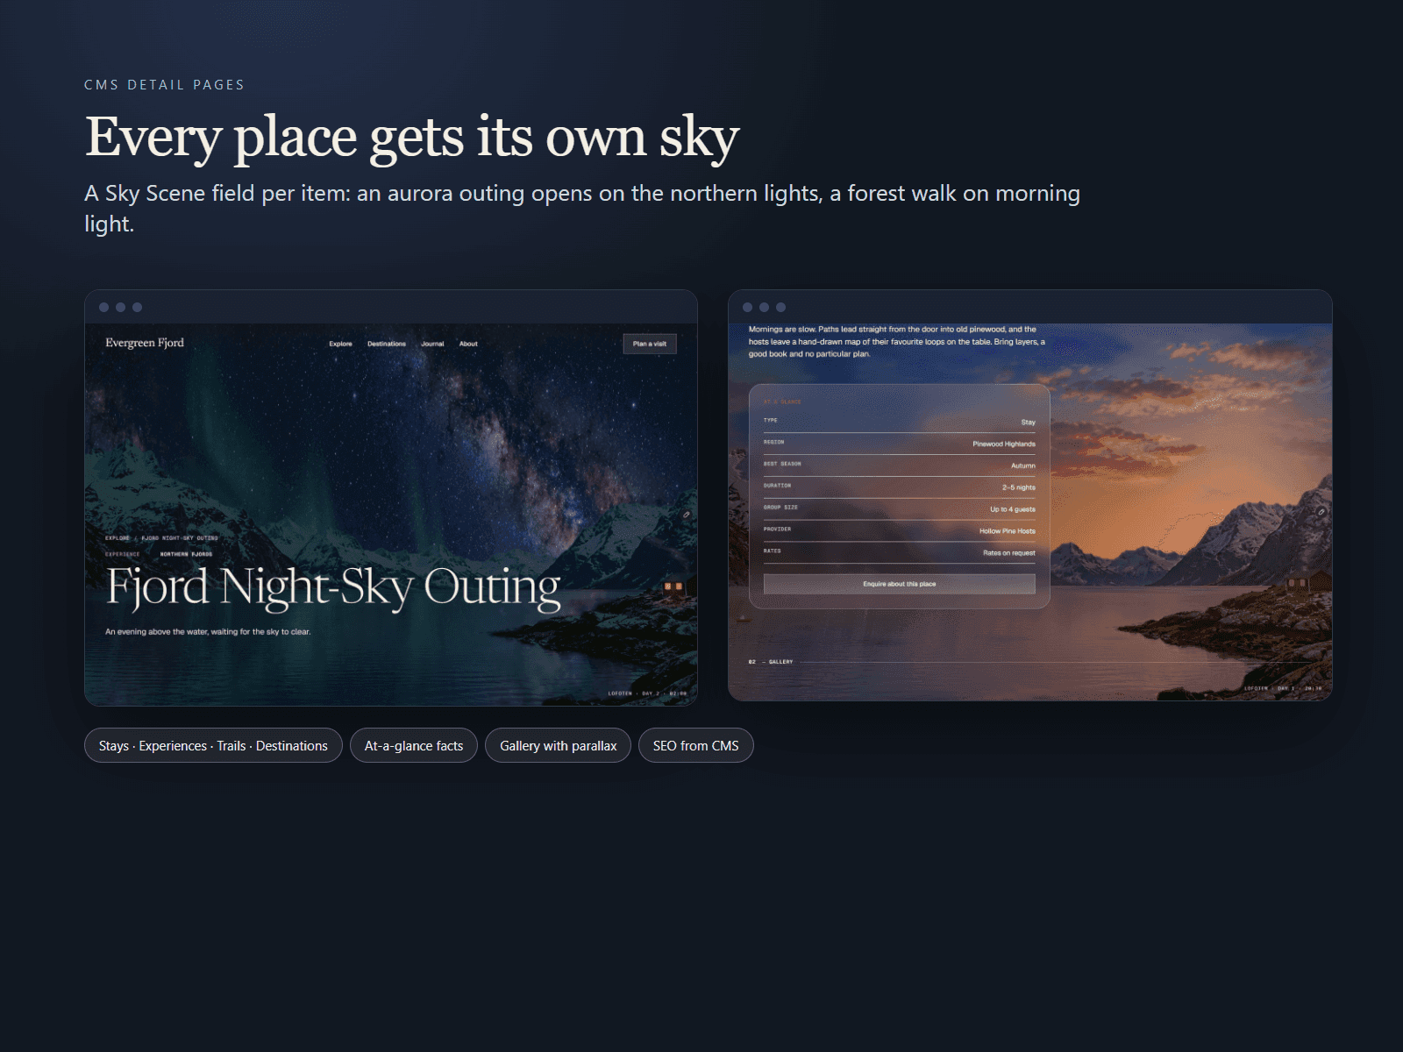Click the Hollow Pine Hosts provider value

(1007, 531)
